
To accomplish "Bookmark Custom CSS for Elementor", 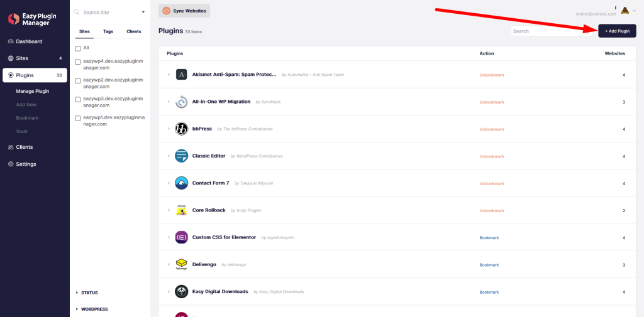I will 489,238.
